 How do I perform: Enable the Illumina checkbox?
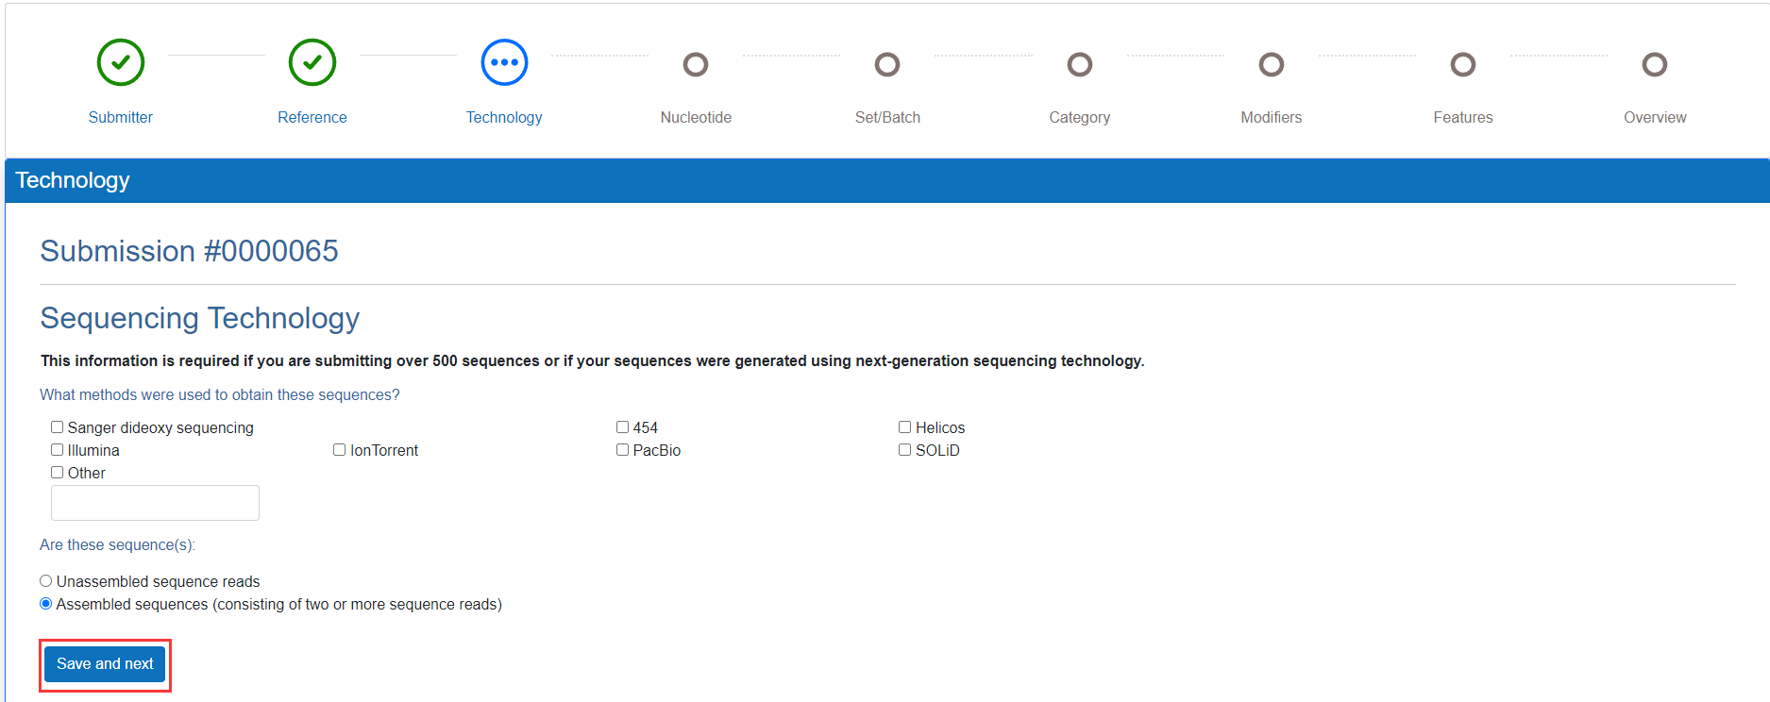click(58, 450)
